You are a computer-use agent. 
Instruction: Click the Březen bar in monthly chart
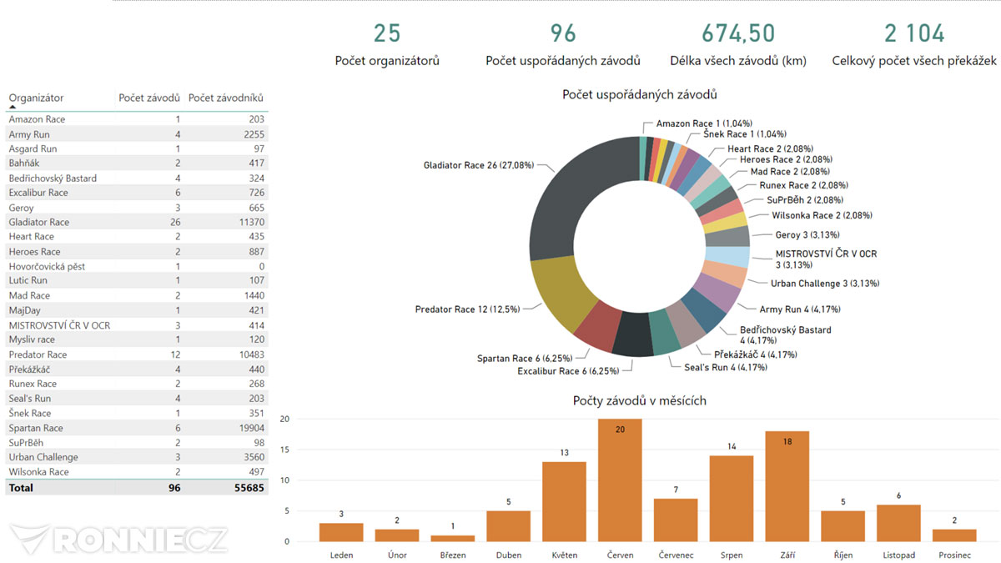[x=452, y=539]
